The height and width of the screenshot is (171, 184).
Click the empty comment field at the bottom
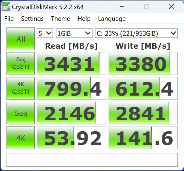[92, 160]
